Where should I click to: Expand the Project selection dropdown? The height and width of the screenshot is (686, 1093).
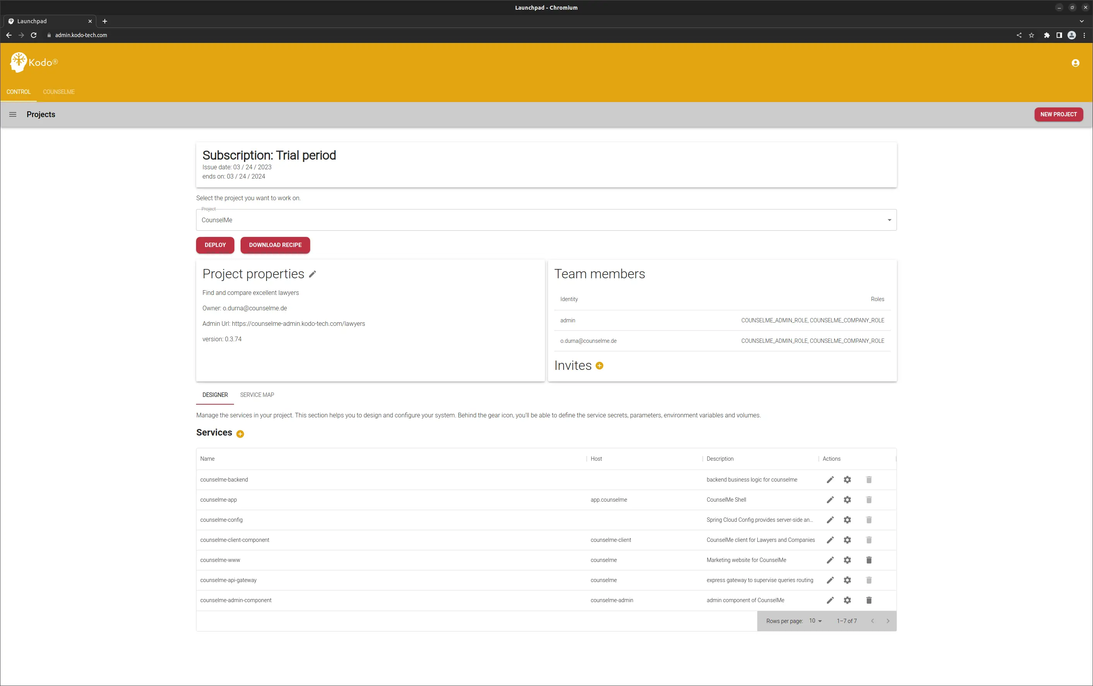[x=889, y=220]
